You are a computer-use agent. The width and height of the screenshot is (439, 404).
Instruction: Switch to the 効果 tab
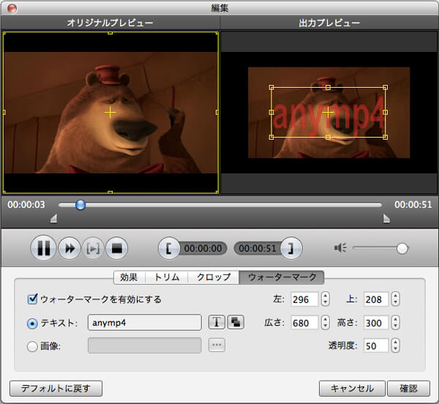coord(129,277)
